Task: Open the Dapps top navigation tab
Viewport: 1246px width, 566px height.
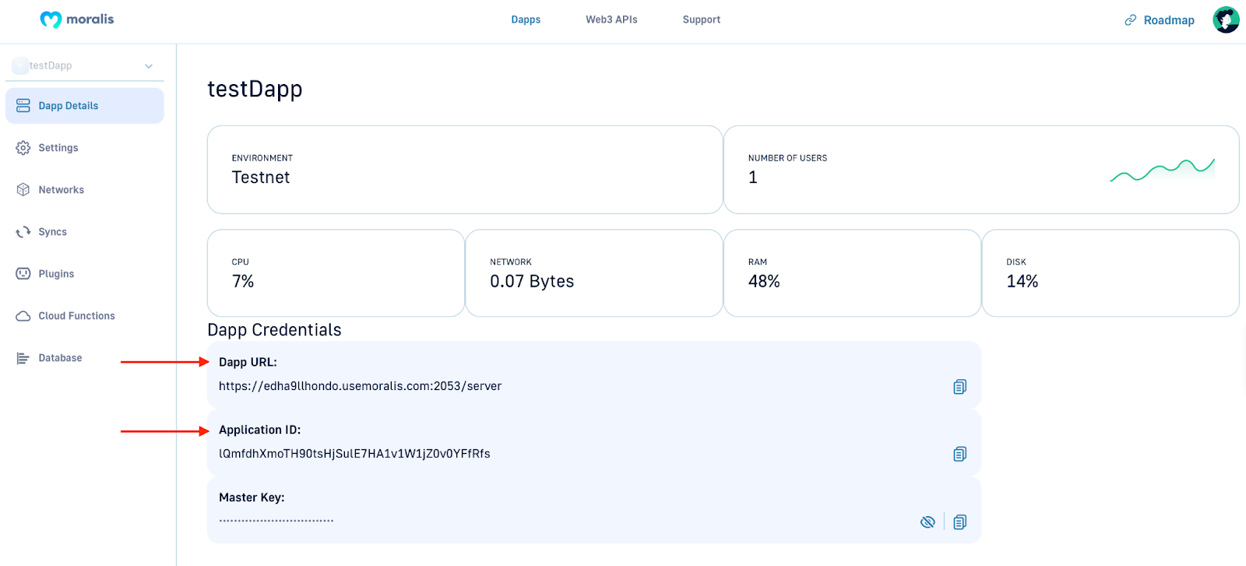Action: (526, 19)
